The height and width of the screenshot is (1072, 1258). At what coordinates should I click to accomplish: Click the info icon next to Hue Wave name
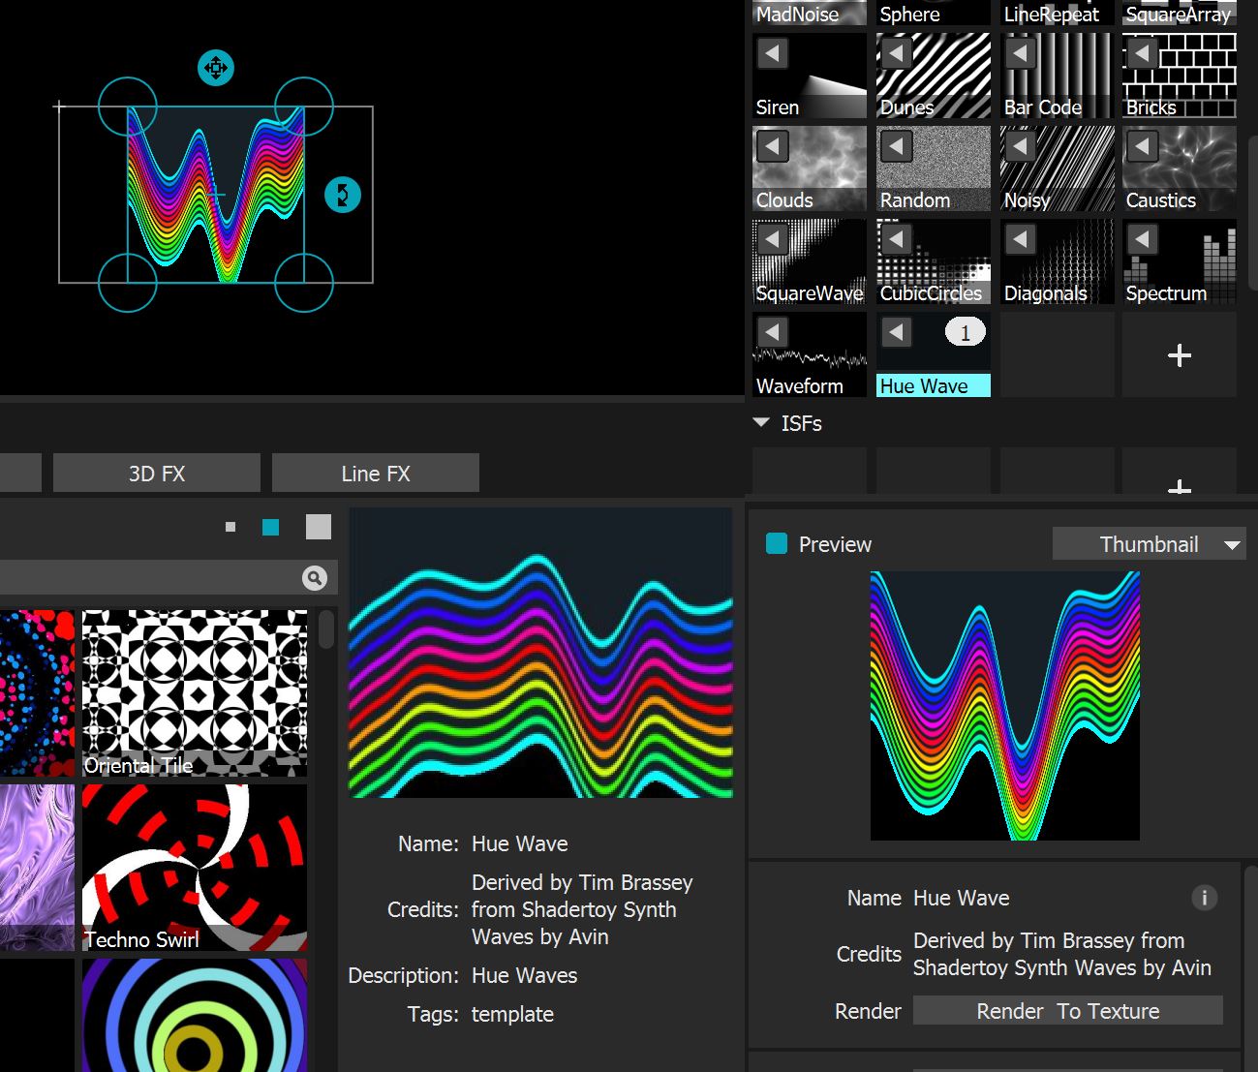[1204, 898]
